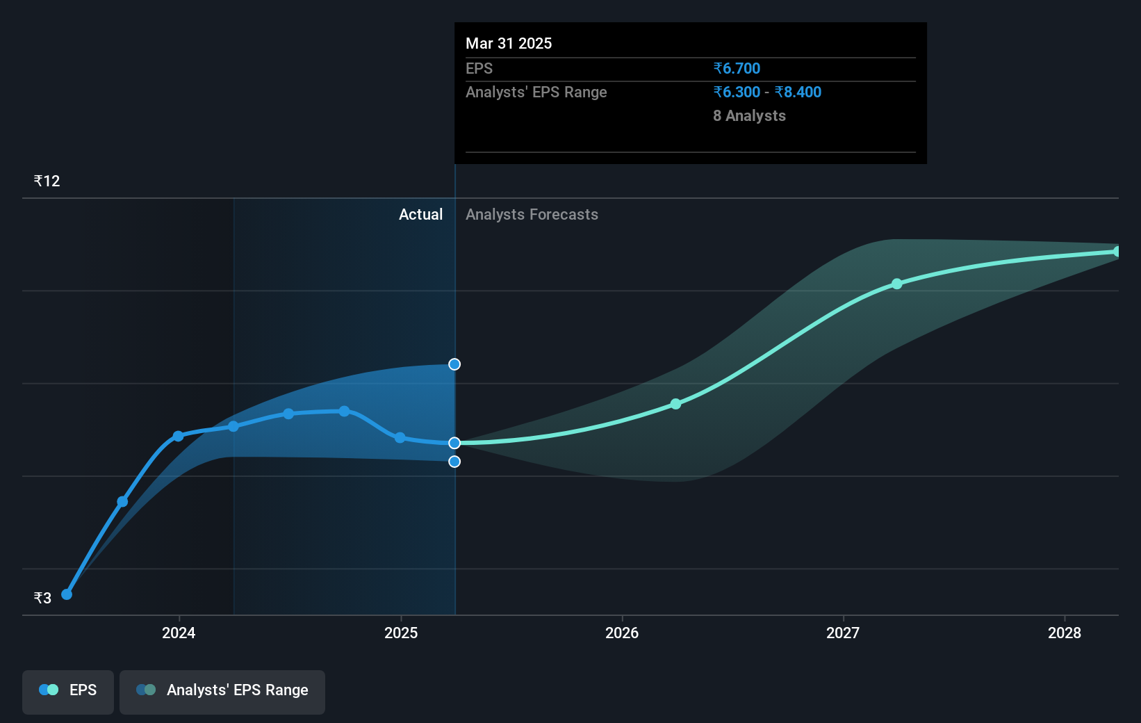Click the ₹6.700 EPS value in tooltip
The height and width of the screenshot is (723, 1141).
coord(737,69)
